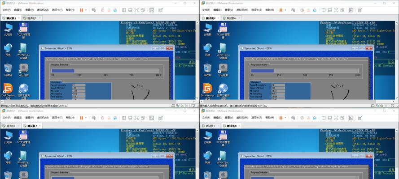Image resolution: width=399 pixels, height=179 pixels.
Task: Switch to Unity mode in 测试机1 window
Action: (x=143, y=10)
